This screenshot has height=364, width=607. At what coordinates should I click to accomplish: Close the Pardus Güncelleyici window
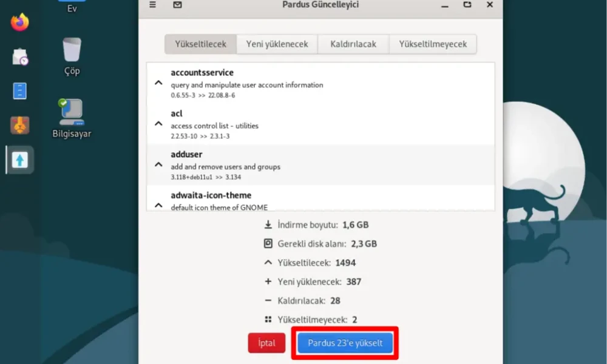click(490, 5)
